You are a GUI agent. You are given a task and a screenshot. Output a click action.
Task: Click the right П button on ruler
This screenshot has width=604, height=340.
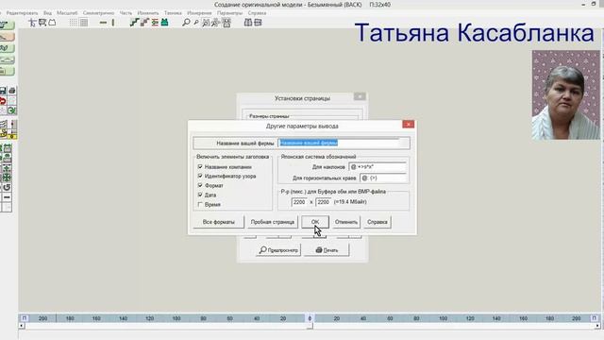pos(595,318)
